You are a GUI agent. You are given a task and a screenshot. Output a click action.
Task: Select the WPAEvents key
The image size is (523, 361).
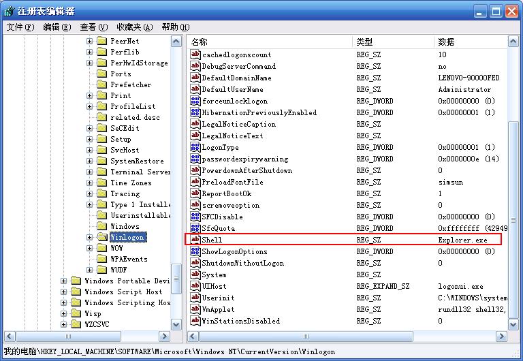click(x=129, y=259)
